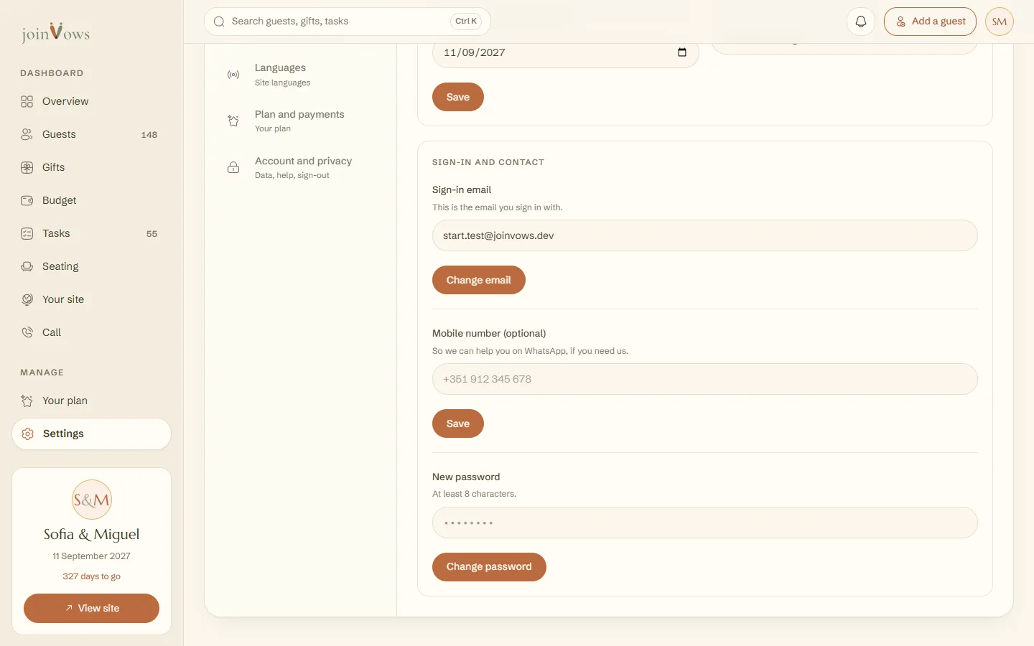Select Account and privacy settings section
The image size is (1034, 646).
pyautogui.click(x=302, y=168)
